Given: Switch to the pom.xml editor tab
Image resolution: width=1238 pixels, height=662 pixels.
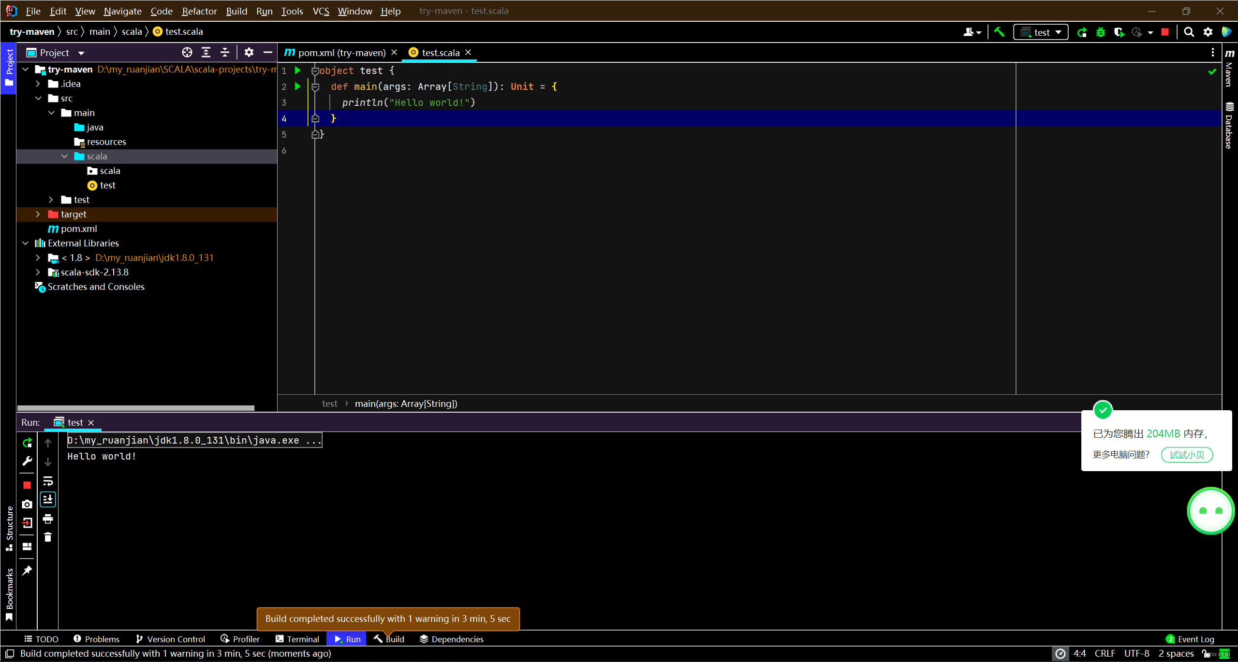Looking at the screenshot, I should (x=341, y=52).
